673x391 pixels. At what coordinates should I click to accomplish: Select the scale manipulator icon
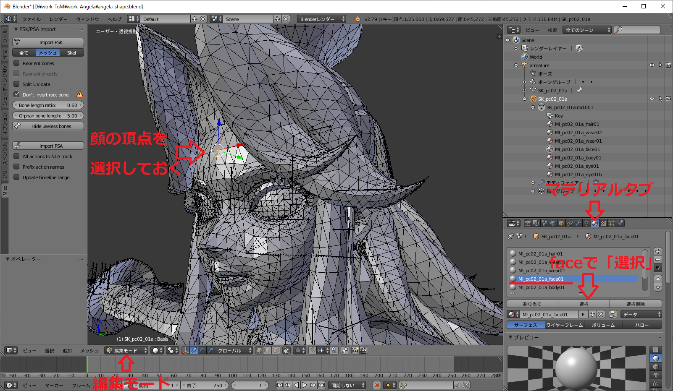click(x=210, y=350)
